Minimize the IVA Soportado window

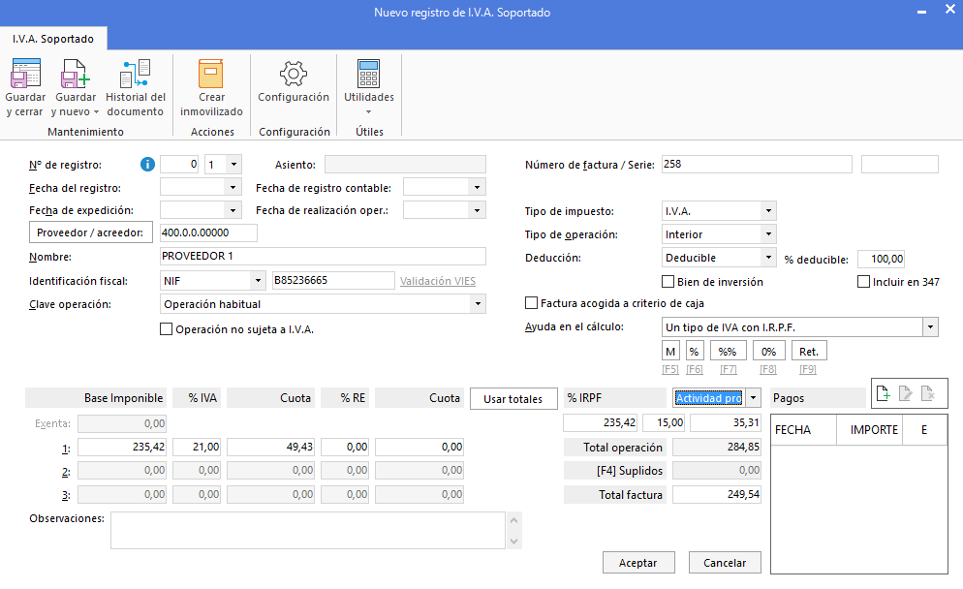(921, 12)
